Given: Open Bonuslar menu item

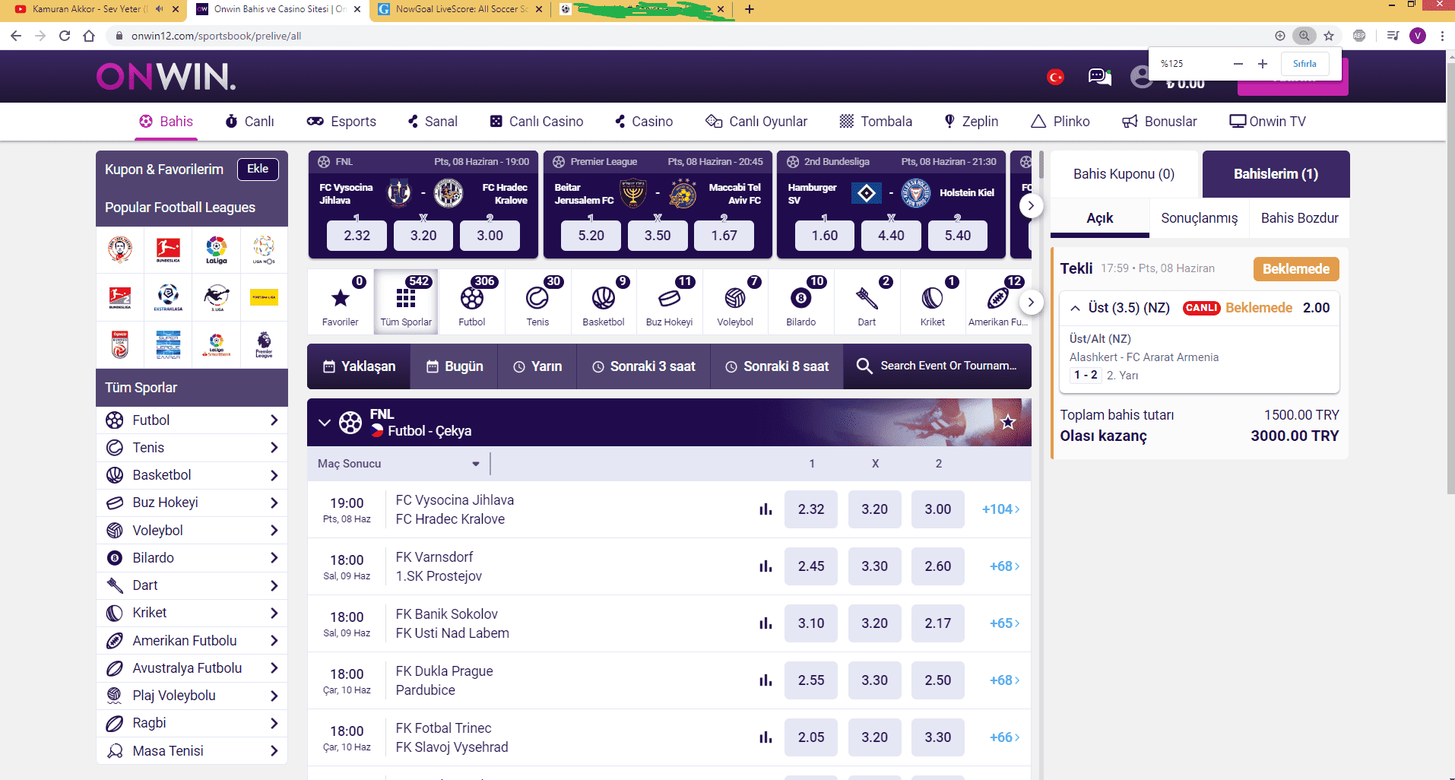Looking at the screenshot, I should (x=1160, y=122).
